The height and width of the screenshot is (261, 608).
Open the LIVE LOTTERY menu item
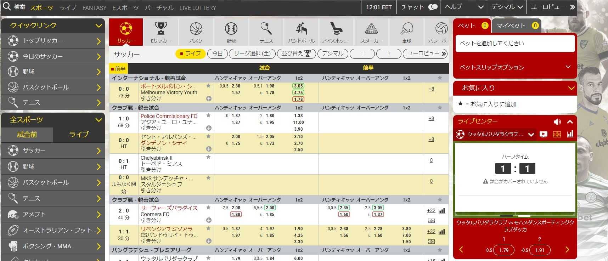point(198,8)
